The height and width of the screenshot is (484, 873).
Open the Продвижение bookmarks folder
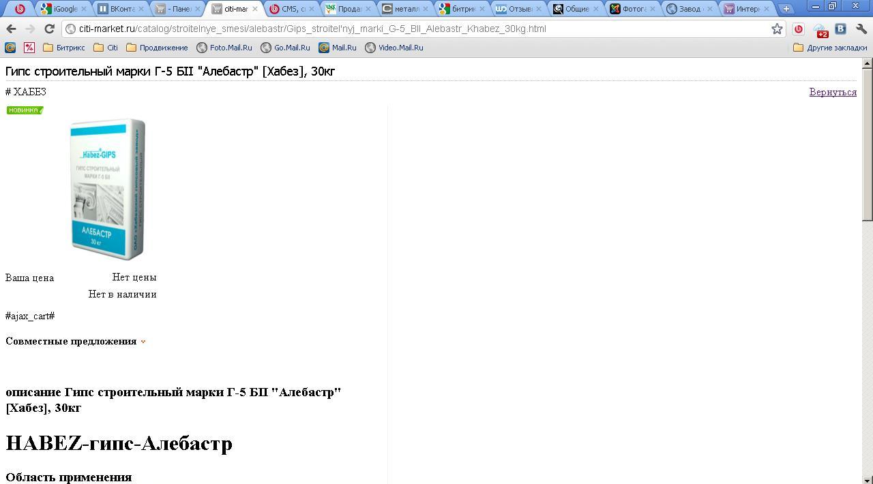point(157,48)
